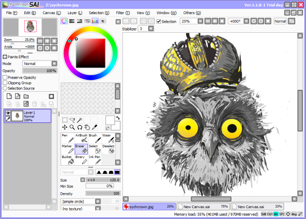The image size is (306, 219).
Task: Activate the magnifier zoom tool
Action: (x=72, y=127)
